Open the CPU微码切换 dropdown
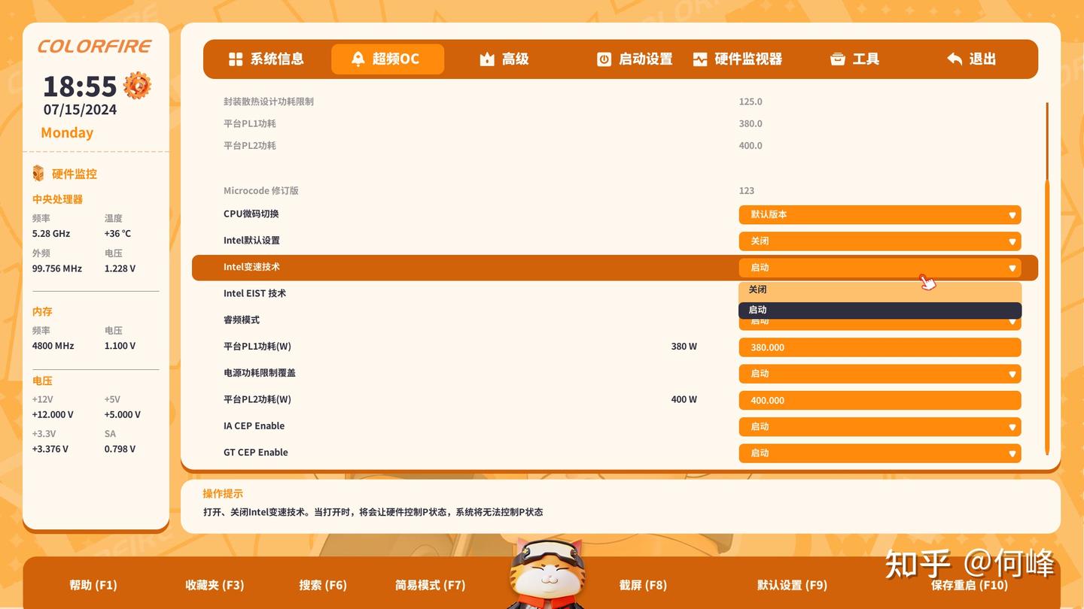 coord(878,214)
